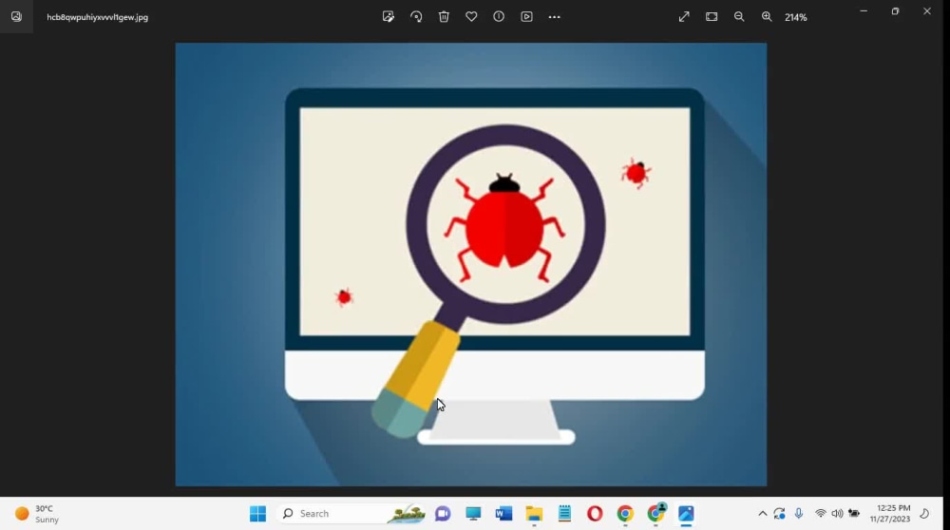This screenshot has width=950, height=530.
Task: Open the clock showing 12:25 PM
Action: (890, 514)
